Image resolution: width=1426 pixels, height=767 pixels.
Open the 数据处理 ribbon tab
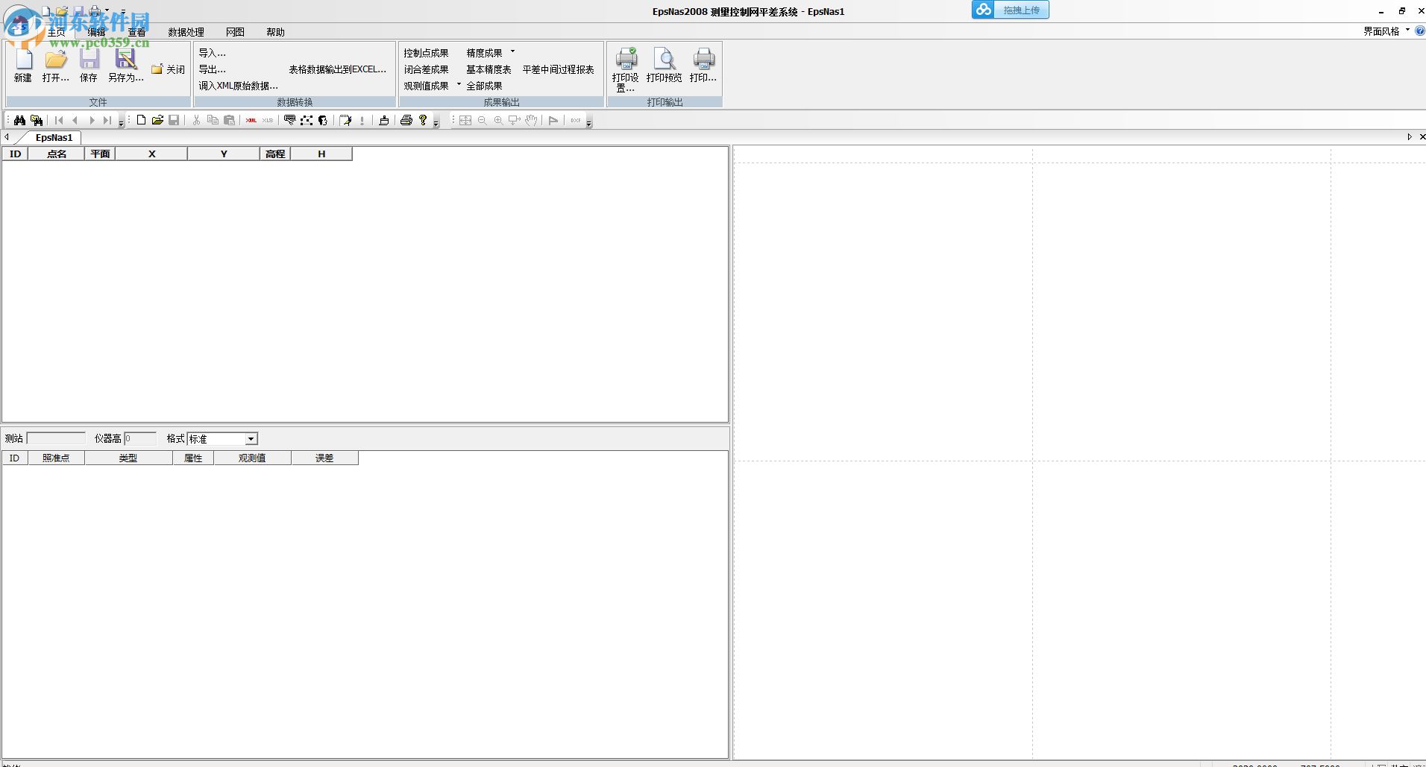coord(186,32)
